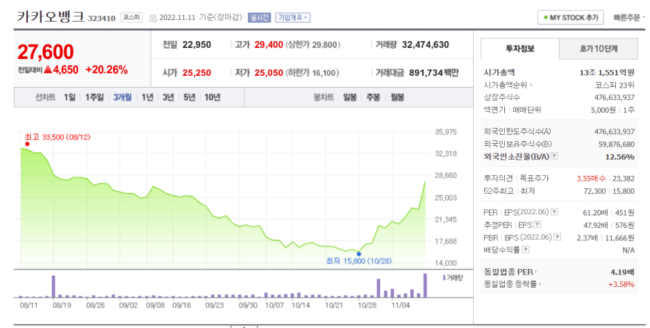Click the 저가 value 25,050
The image size is (650, 328).
pos(269,72)
